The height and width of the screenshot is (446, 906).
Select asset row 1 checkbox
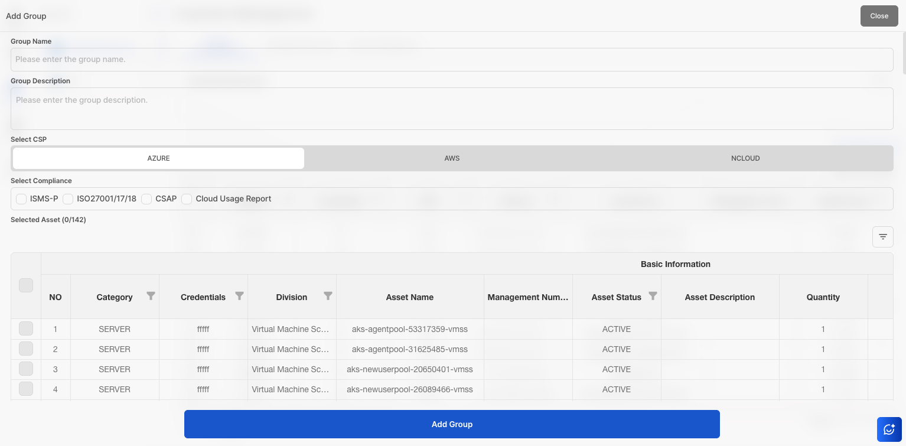coord(26,329)
